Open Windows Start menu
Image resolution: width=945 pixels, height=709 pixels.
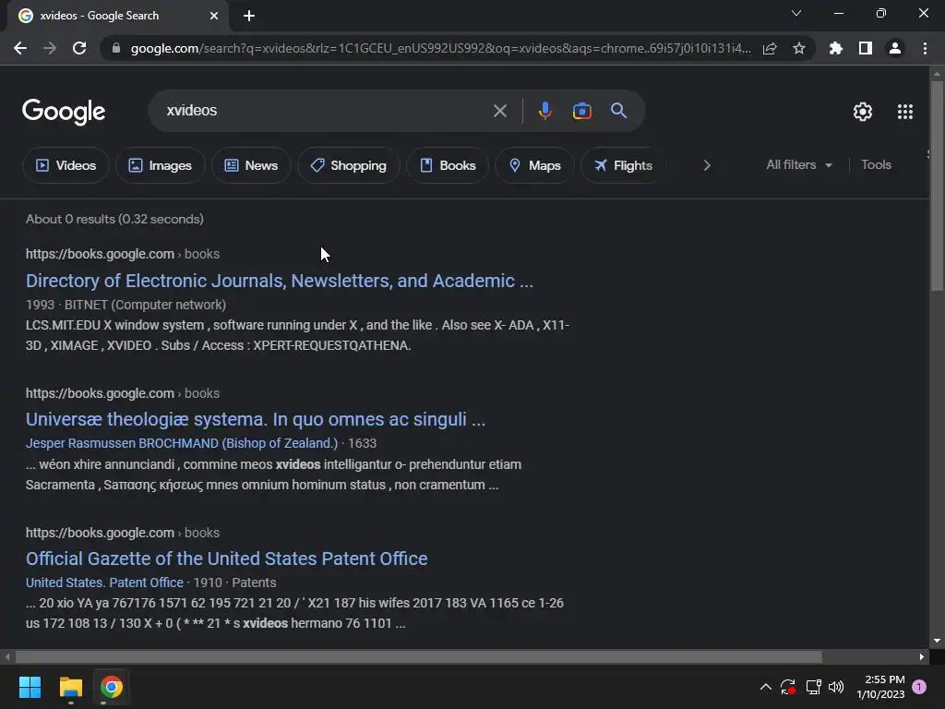pyautogui.click(x=30, y=687)
